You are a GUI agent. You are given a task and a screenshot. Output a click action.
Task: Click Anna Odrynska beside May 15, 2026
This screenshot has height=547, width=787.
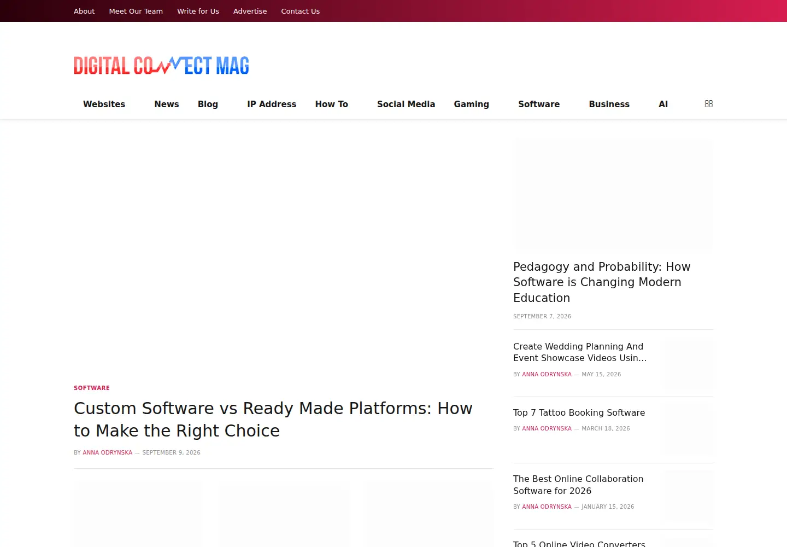[x=547, y=374]
